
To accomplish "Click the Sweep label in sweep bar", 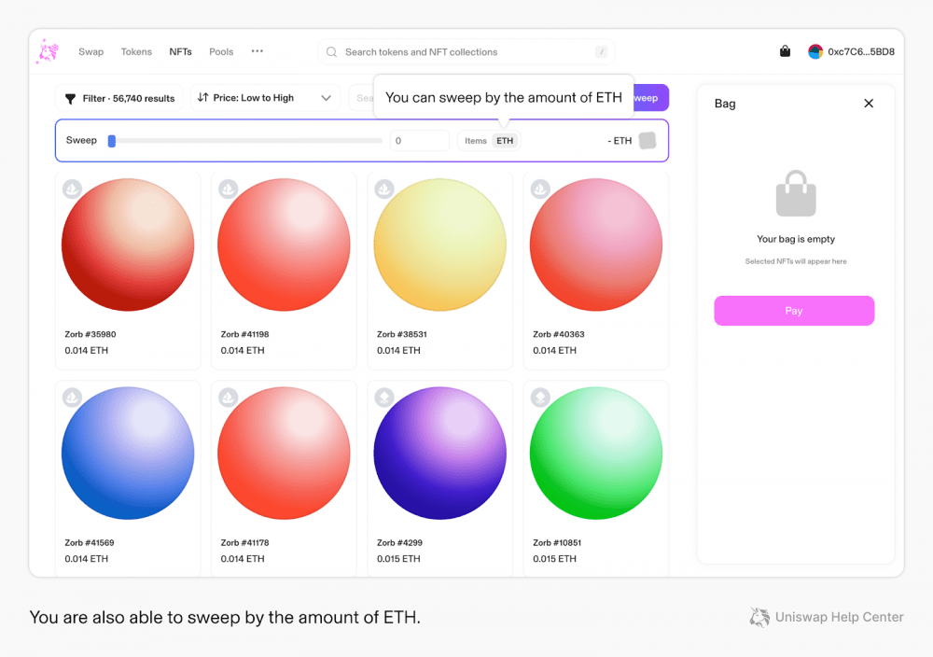I will tap(81, 140).
